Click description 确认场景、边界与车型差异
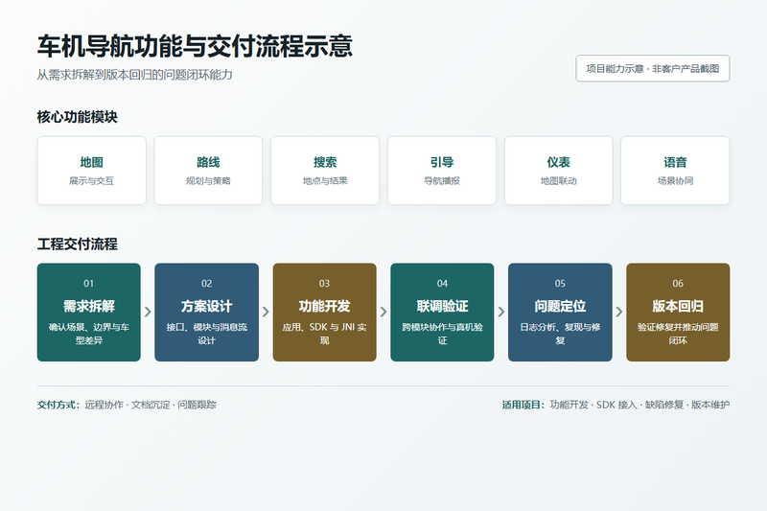The image size is (767, 511). tap(88, 334)
